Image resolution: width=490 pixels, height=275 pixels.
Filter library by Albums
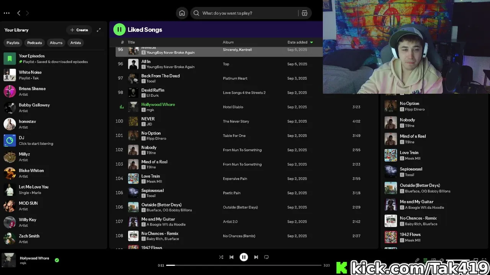(x=56, y=43)
